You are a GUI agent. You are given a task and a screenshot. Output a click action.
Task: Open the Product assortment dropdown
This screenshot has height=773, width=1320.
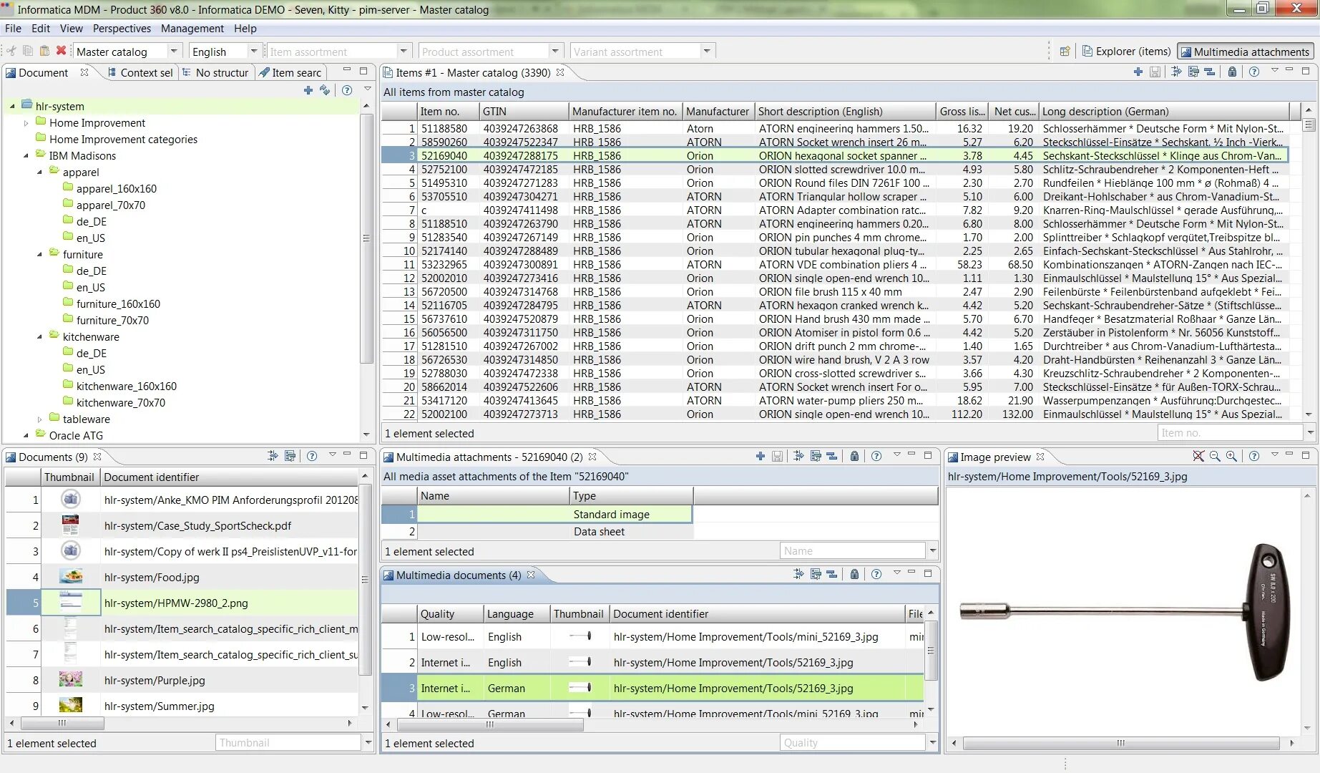[x=555, y=51]
